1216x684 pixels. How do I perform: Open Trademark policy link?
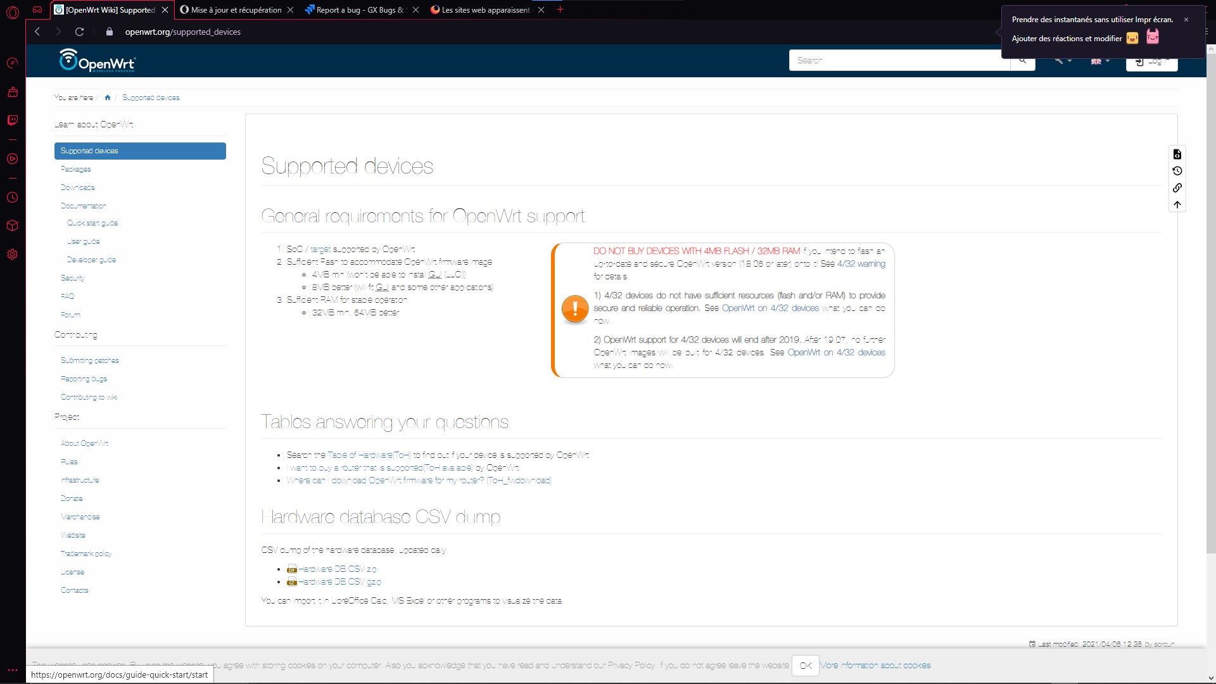click(86, 554)
